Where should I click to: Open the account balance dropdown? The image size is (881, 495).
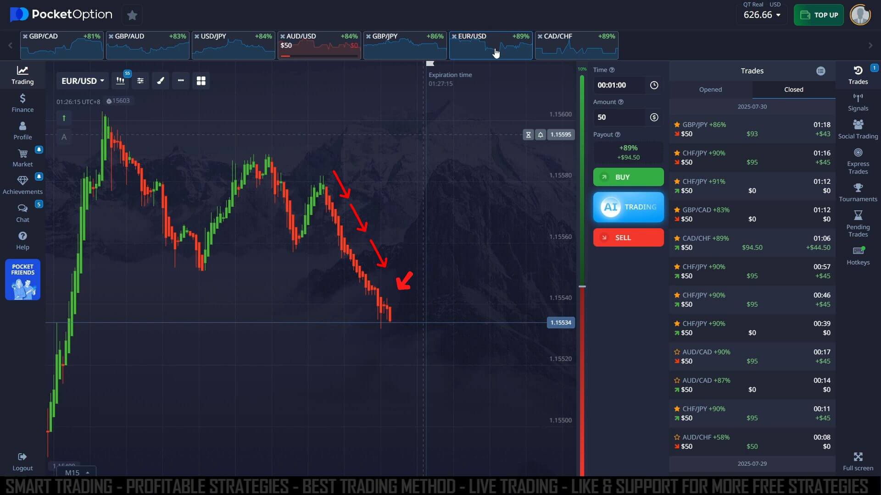(x=762, y=15)
